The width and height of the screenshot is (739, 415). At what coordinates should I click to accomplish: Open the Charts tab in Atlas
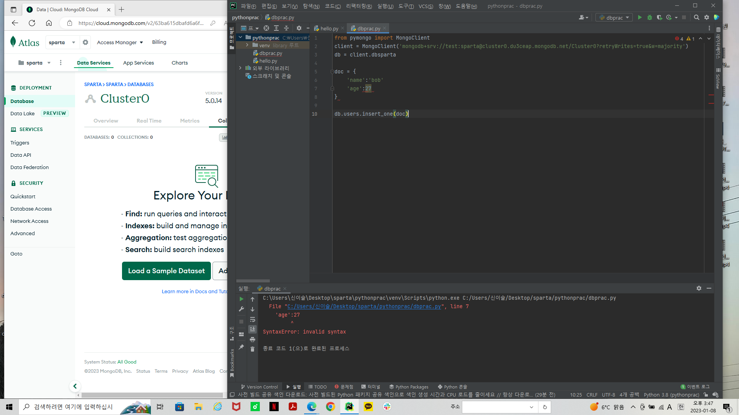(180, 63)
